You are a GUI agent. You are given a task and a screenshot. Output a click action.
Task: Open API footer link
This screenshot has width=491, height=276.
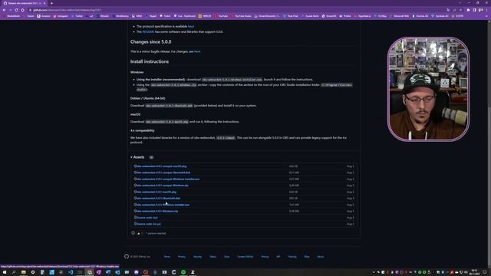[x=278, y=257]
